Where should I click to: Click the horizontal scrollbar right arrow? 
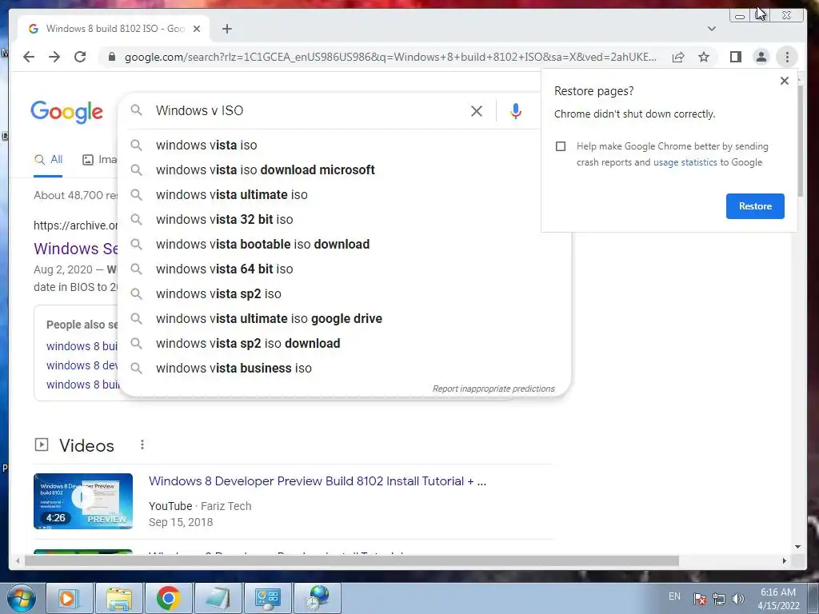pyautogui.click(x=784, y=560)
